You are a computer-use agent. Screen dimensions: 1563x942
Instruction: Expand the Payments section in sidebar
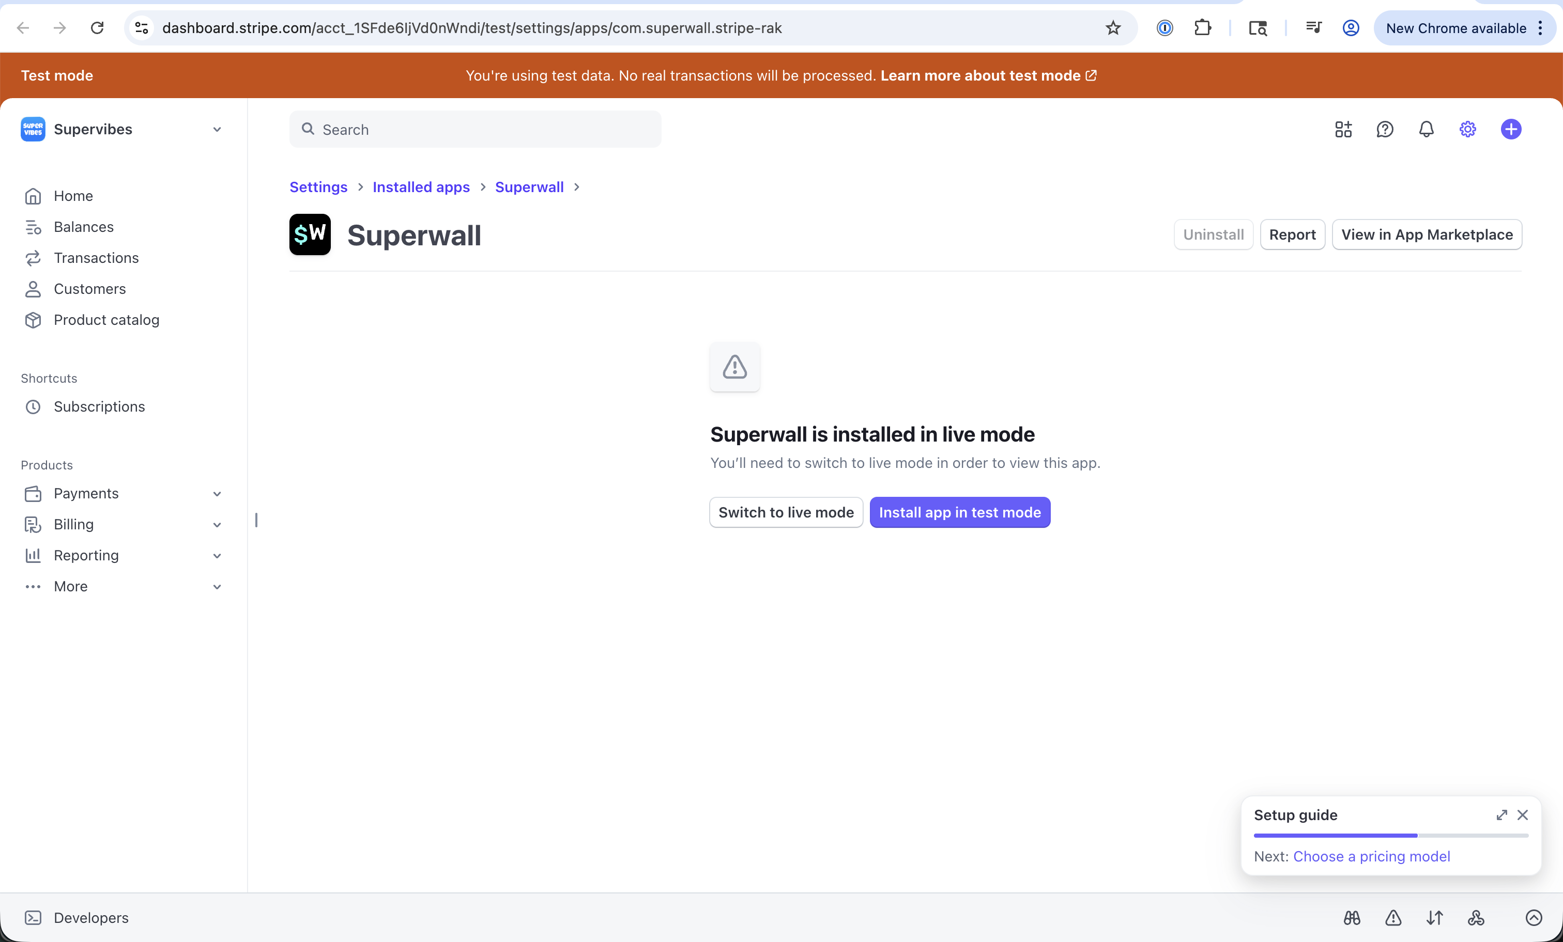click(x=216, y=493)
